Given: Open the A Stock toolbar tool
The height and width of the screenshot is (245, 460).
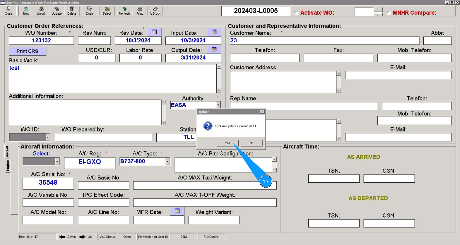Looking at the screenshot, I should (x=155, y=11).
